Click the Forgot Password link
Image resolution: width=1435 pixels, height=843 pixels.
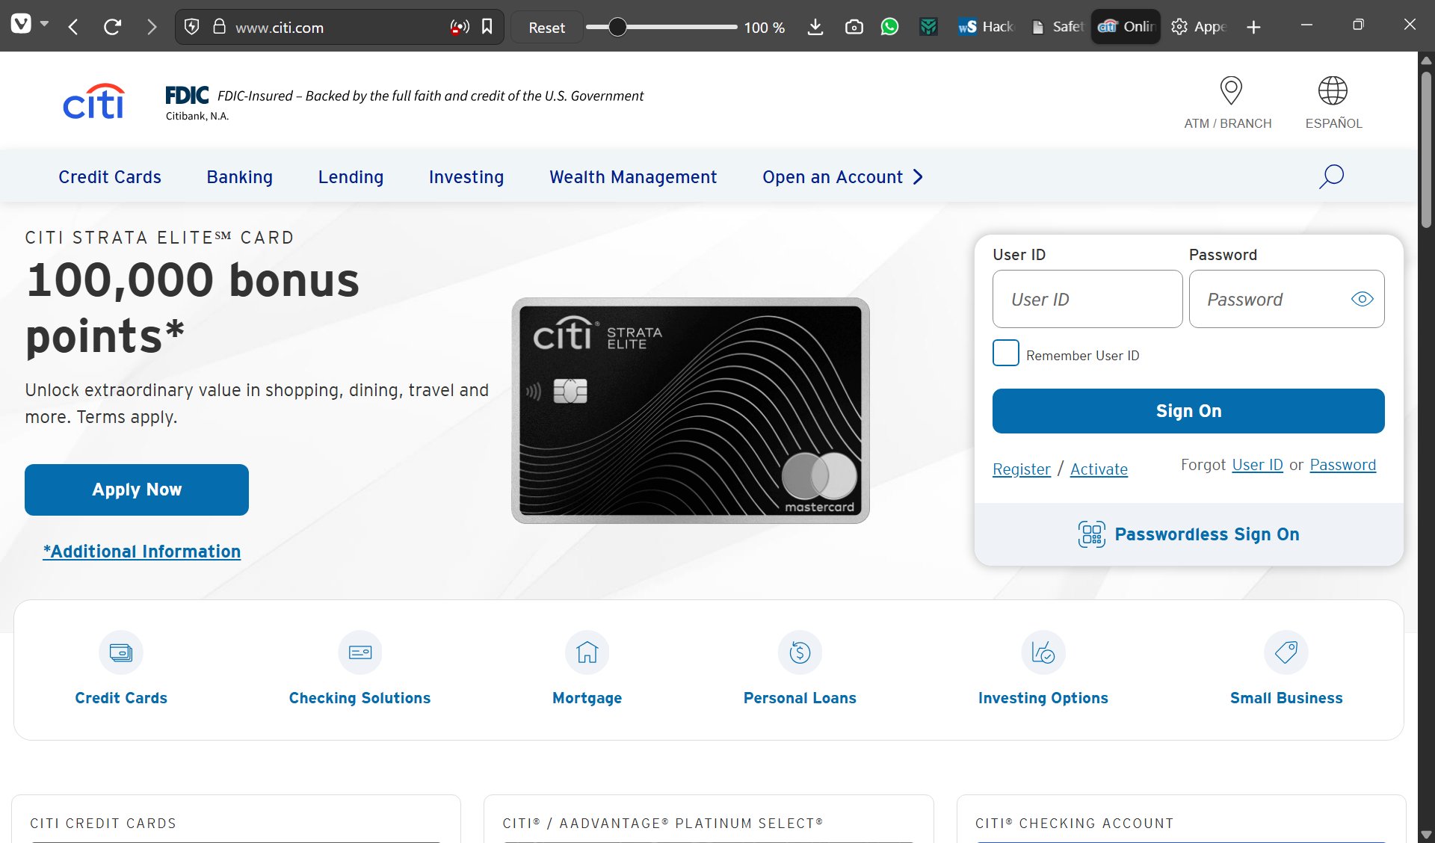(x=1343, y=465)
